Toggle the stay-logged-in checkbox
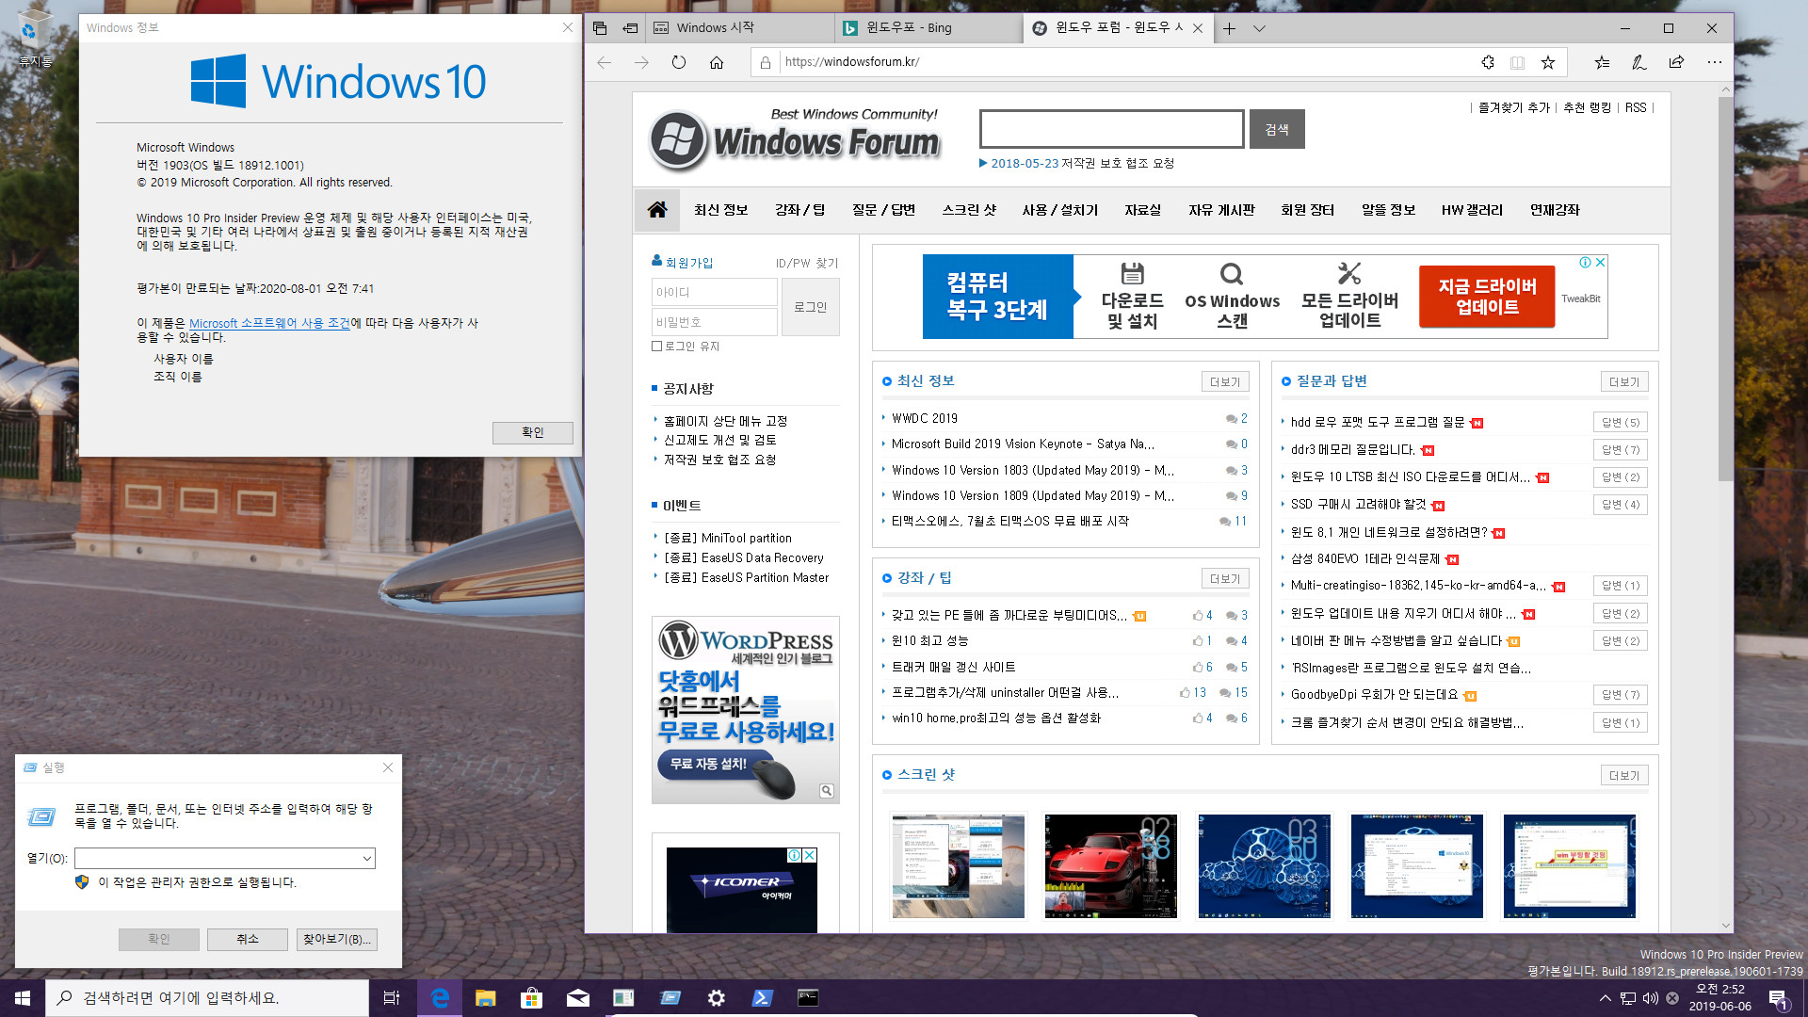 (657, 347)
